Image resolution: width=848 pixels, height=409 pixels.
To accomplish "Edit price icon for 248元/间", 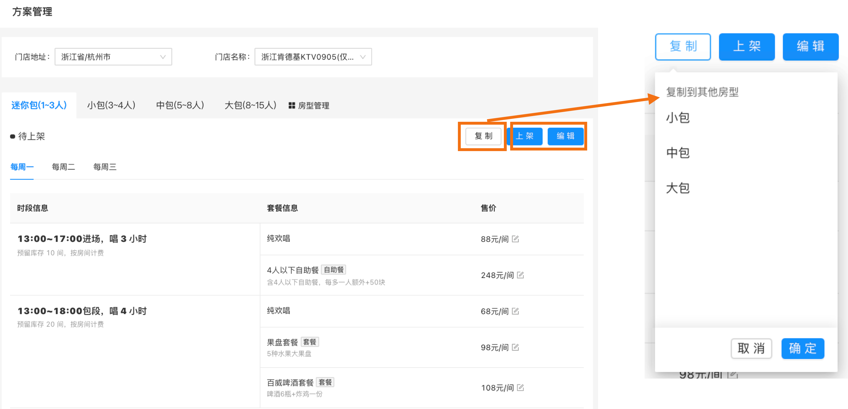I will pos(520,275).
